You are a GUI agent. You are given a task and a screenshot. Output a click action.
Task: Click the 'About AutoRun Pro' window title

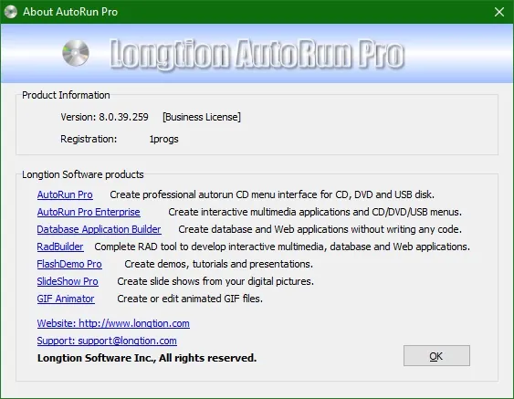(70, 12)
